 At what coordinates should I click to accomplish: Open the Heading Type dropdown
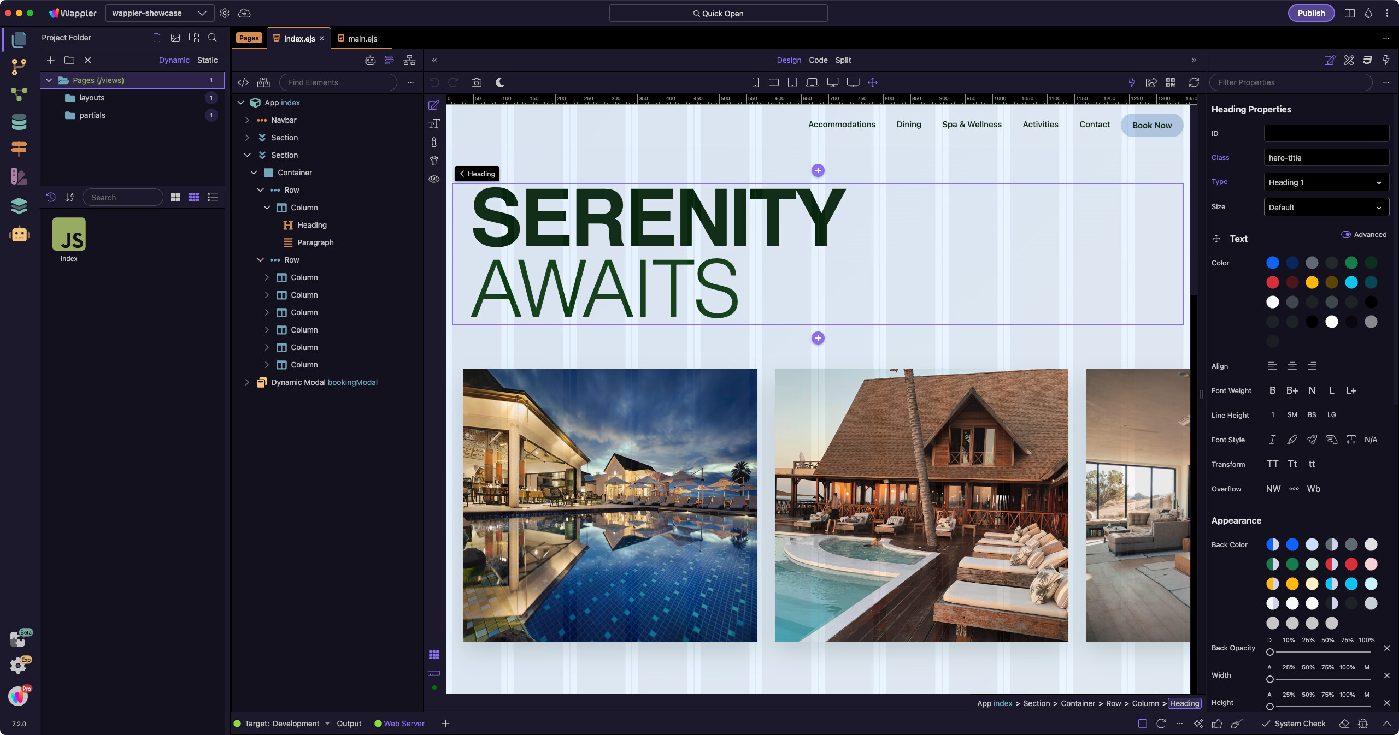(1326, 182)
